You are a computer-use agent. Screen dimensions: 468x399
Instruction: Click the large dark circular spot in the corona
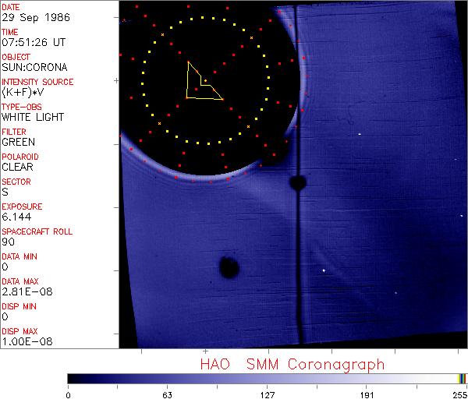pyautogui.click(x=229, y=267)
